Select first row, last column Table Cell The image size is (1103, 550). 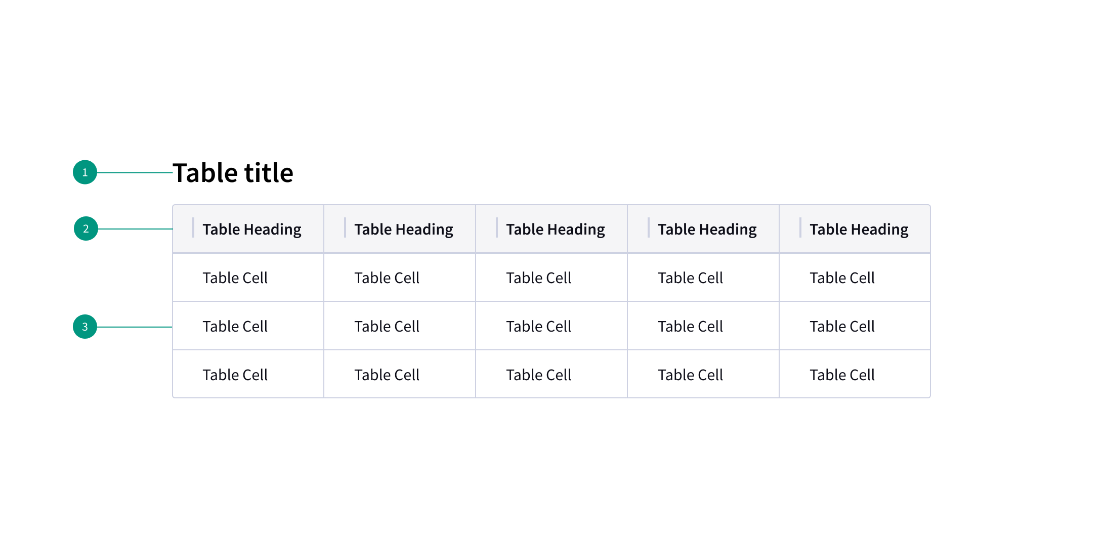pos(842,278)
